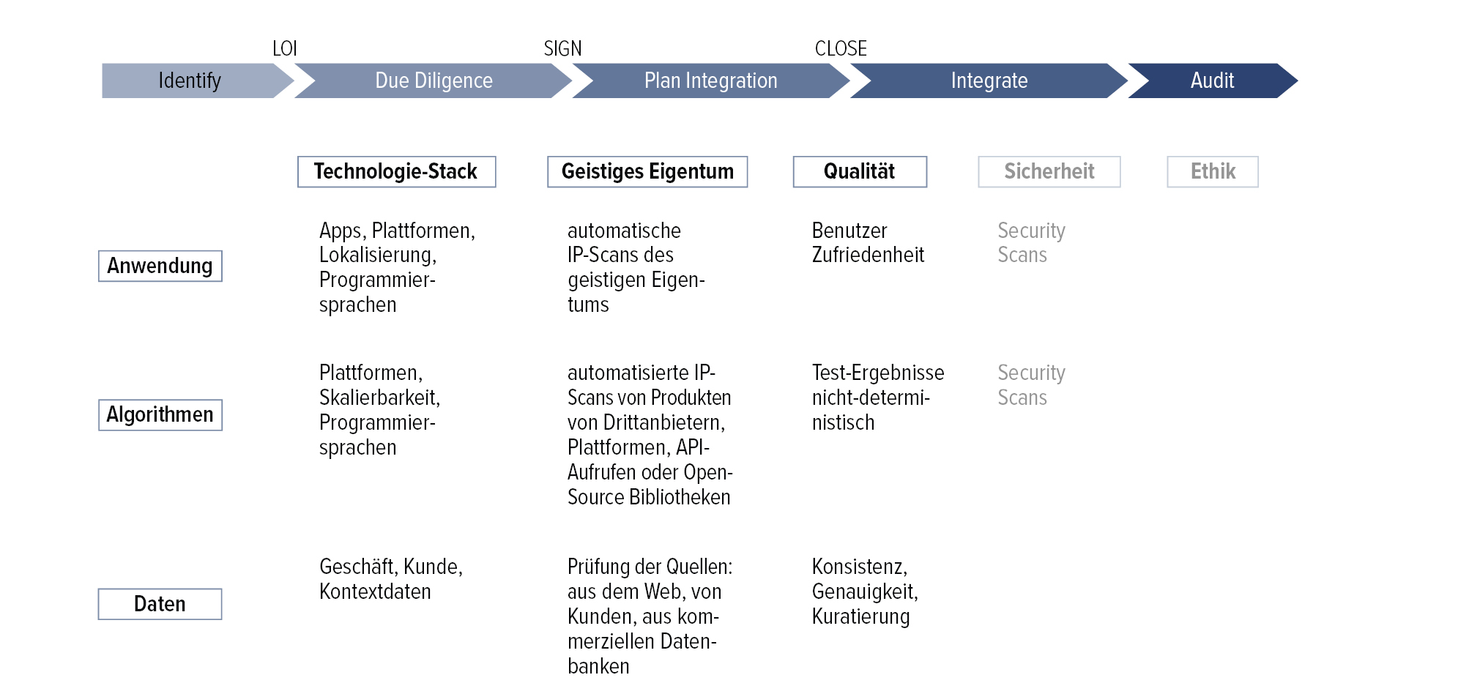Click the Benutzer Zufriedenheit text
This screenshot has height=694, width=1469.
coord(868,242)
